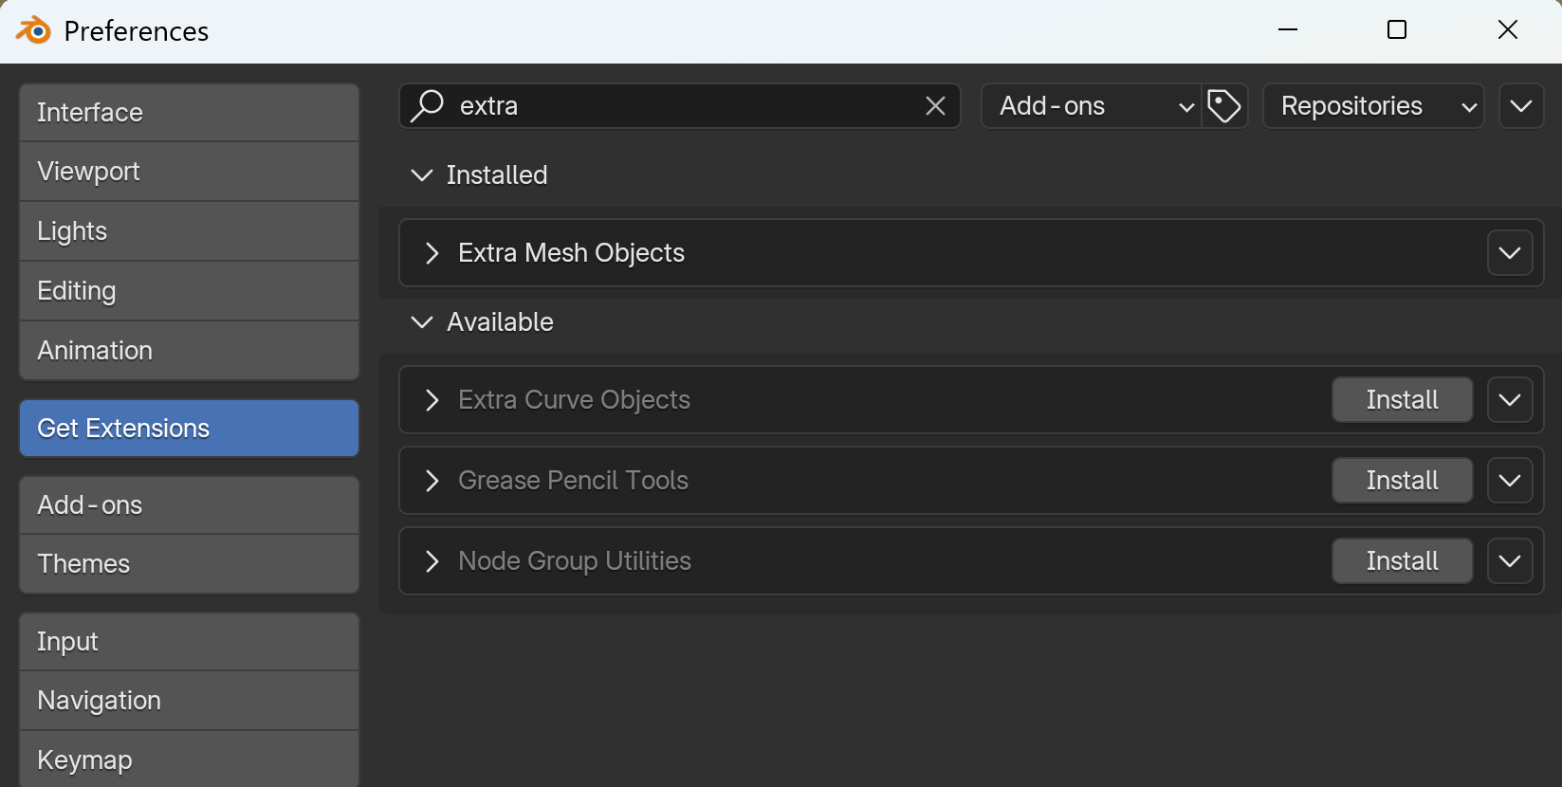The image size is (1562, 787).
Task: Install Extra Curve Objects add-on
Action: tap(1402, 400)
